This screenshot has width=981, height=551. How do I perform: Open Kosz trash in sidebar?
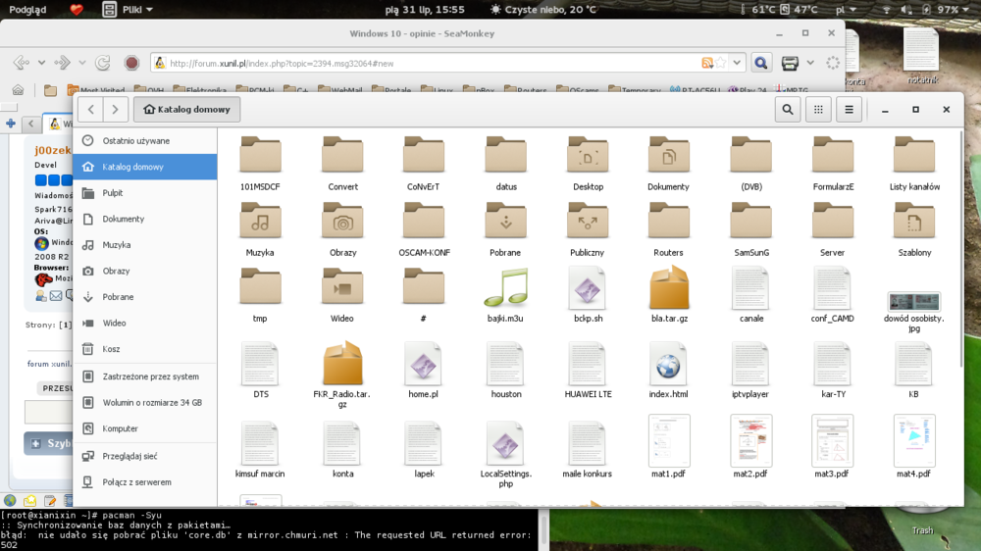112,349
